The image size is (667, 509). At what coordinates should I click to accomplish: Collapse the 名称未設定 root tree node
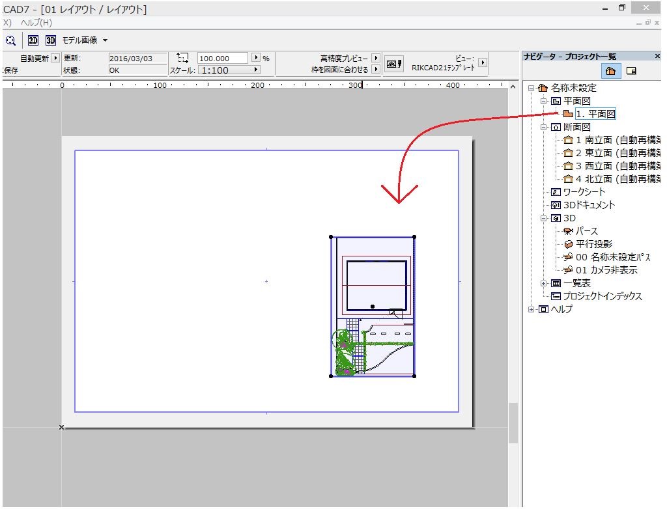tap(531, 89)
